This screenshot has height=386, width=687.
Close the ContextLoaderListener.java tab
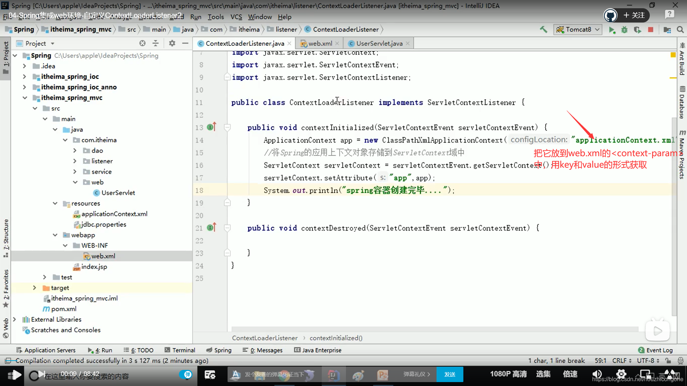[x=289, y=43]
